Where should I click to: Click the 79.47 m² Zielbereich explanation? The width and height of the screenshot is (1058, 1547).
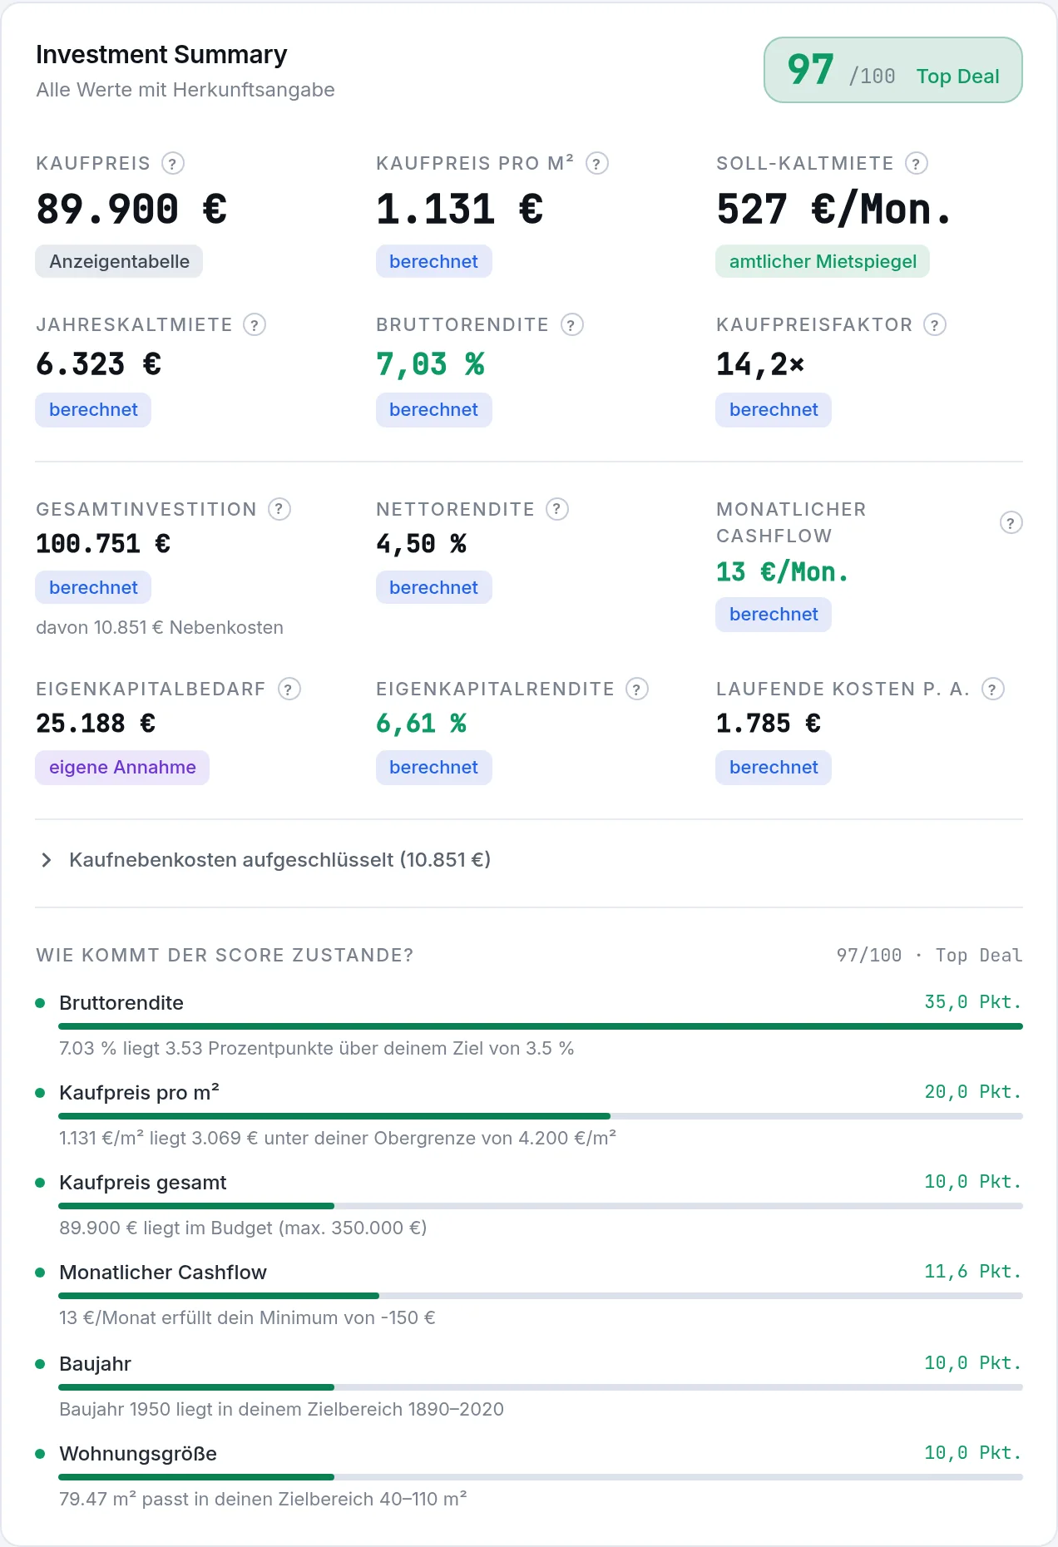(263, 1499)
